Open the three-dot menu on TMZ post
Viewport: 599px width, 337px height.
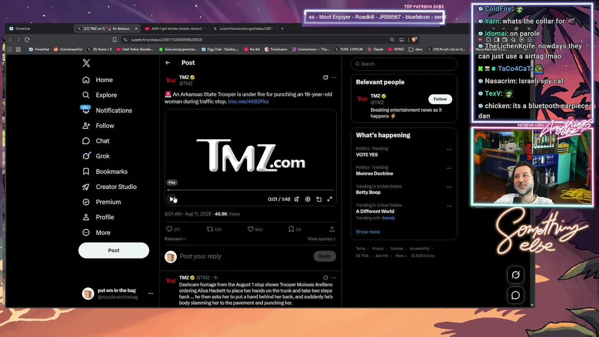pyautogui.click(x=334, y=77)
